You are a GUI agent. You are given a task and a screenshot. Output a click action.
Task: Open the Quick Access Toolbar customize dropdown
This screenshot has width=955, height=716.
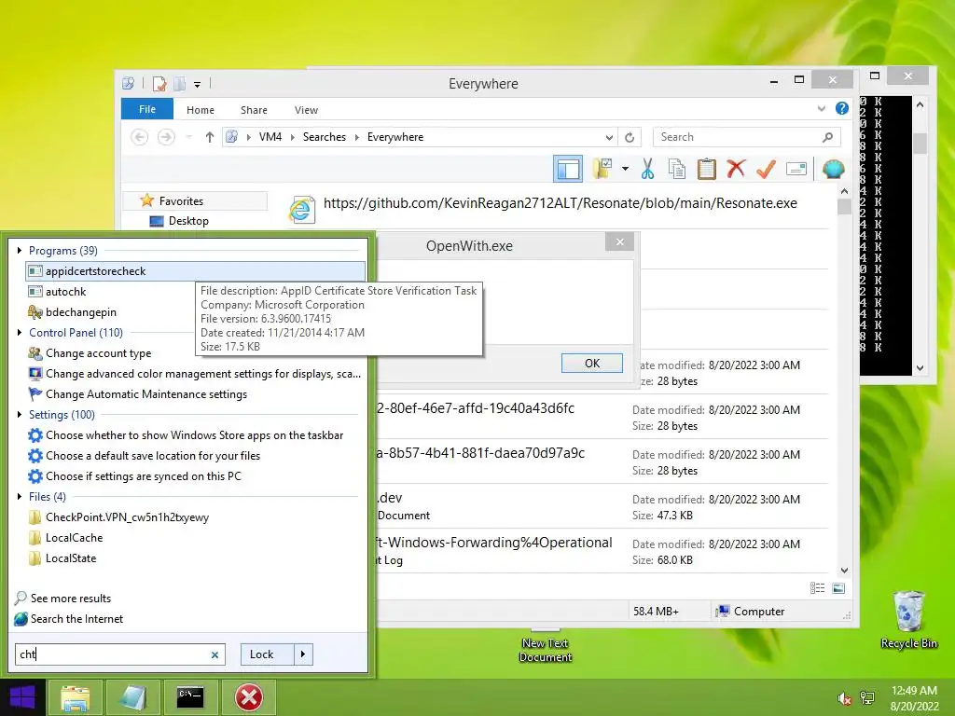click(198, 85)
